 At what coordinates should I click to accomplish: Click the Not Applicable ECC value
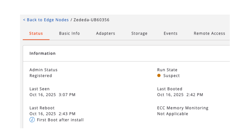click(173, 114)
